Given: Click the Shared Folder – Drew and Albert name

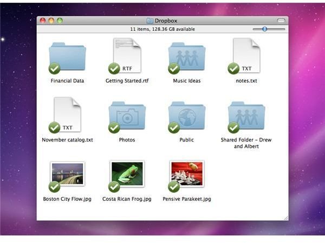Looking at the screenshot, I should 246,143.
